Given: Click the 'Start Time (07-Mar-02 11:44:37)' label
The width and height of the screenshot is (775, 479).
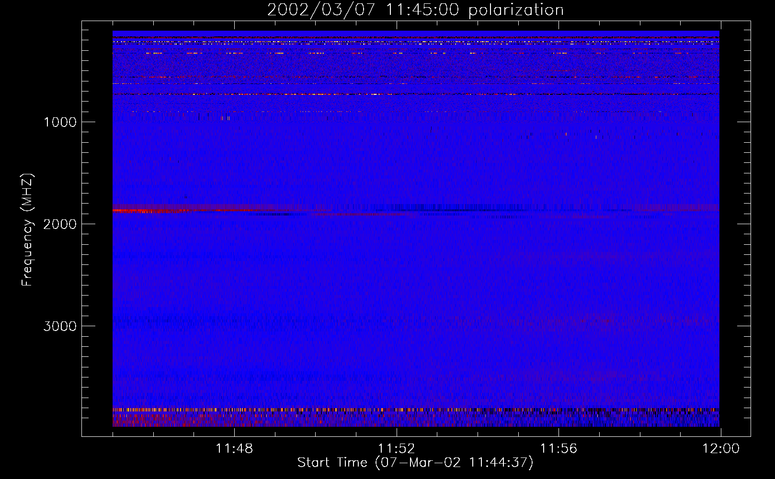Looking at the screenshot, I should [x=415, y=463].
